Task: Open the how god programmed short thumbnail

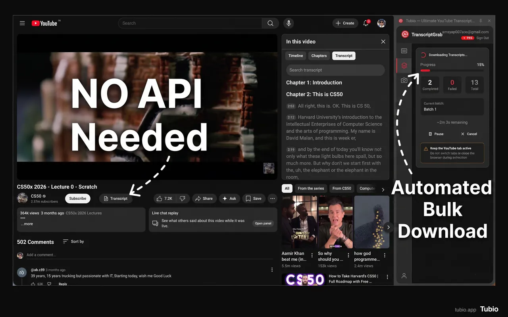Action: point(372,222)
